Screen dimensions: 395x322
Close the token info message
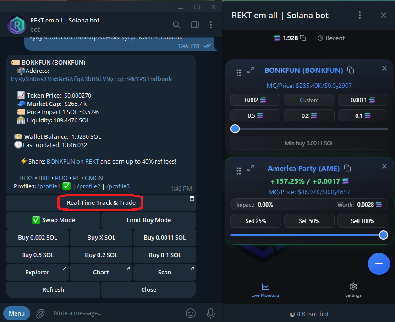(148, 289)
